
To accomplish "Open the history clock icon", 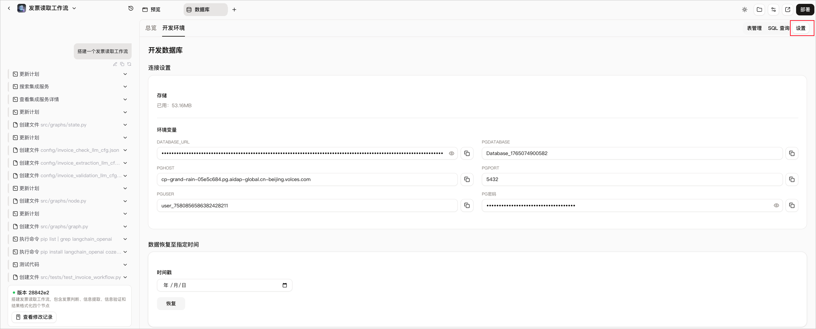I will click(131, 8).
